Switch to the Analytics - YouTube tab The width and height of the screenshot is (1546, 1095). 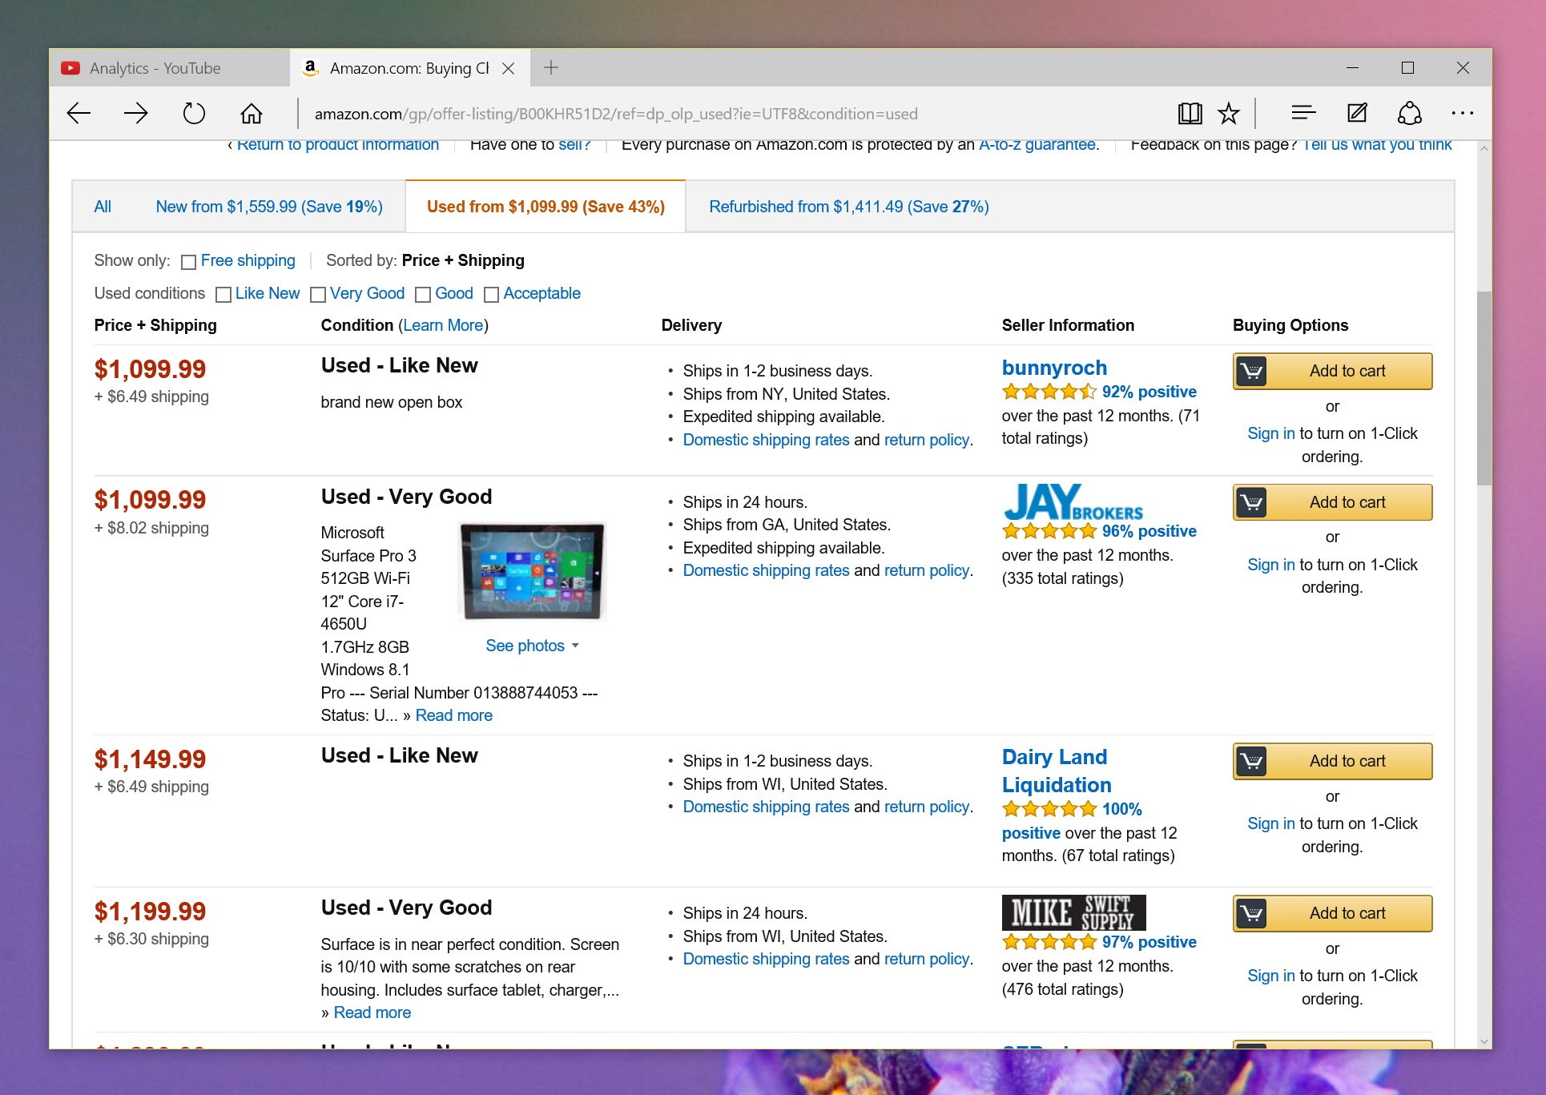pos(155,68)
